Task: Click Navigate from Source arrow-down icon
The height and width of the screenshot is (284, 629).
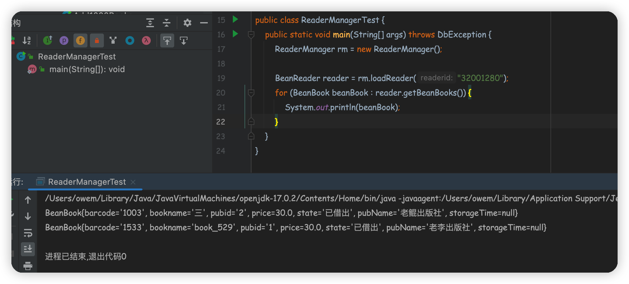Action: [x=184, y=40]
